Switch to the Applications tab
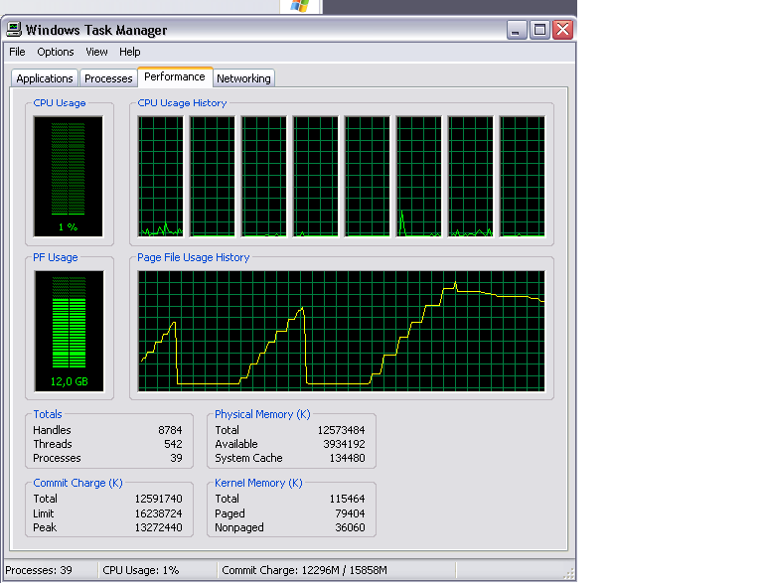 pyautogui.click(x=45, y=78)
